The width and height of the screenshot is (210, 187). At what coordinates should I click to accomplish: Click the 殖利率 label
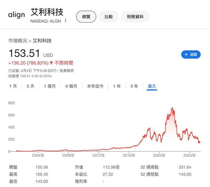coord(81,182)
